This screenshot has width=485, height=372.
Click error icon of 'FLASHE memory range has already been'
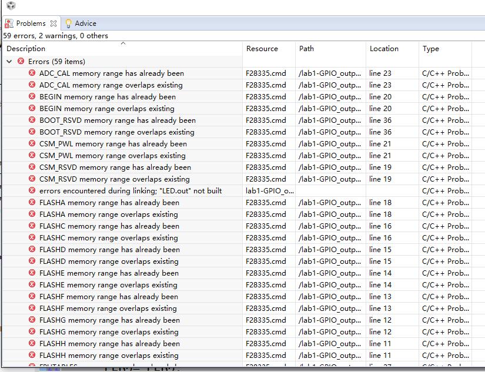pyautogui.click(x=32, y=273)
